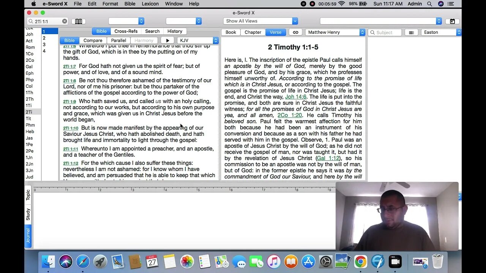Click the 2Ti 1:9 verse link

69,102
